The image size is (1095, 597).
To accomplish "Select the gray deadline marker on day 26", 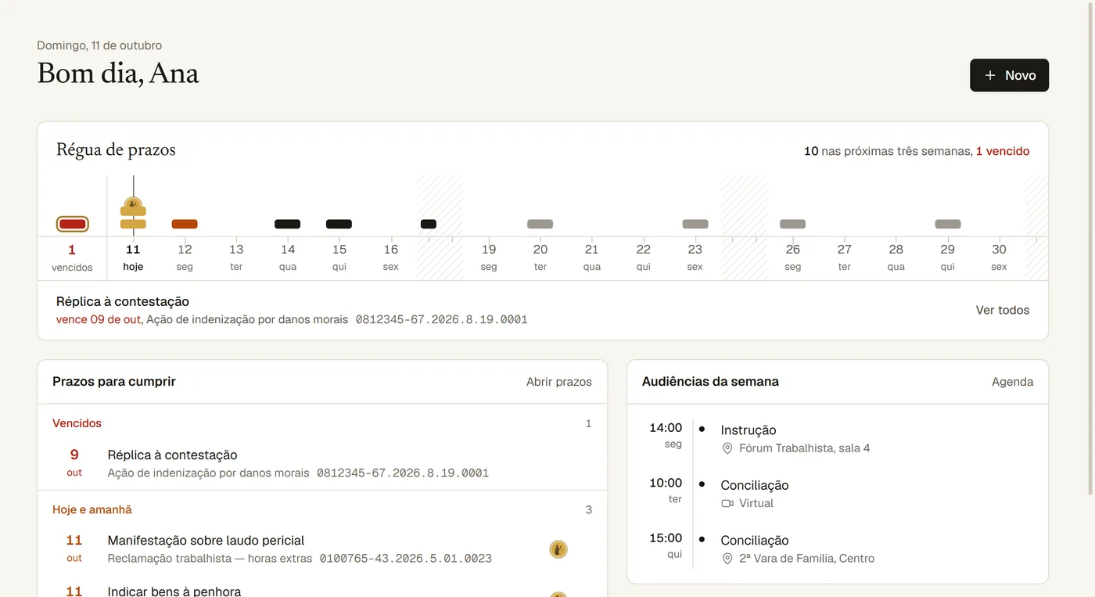I will pos(792,224).
